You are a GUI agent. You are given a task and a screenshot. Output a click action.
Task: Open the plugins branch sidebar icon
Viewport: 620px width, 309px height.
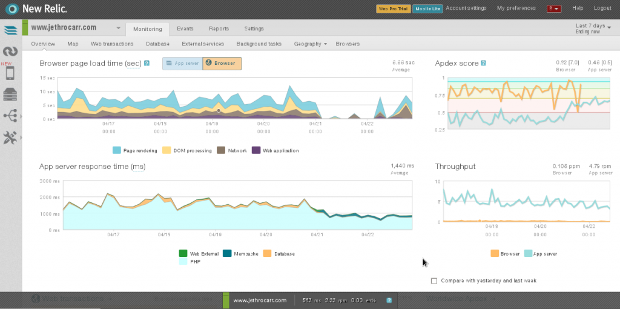[x=10, y=116]
